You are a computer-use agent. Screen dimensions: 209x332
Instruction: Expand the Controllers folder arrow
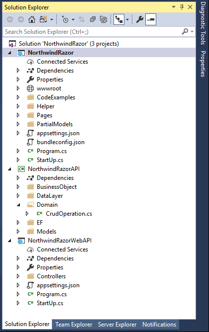[x=18, y=276]
